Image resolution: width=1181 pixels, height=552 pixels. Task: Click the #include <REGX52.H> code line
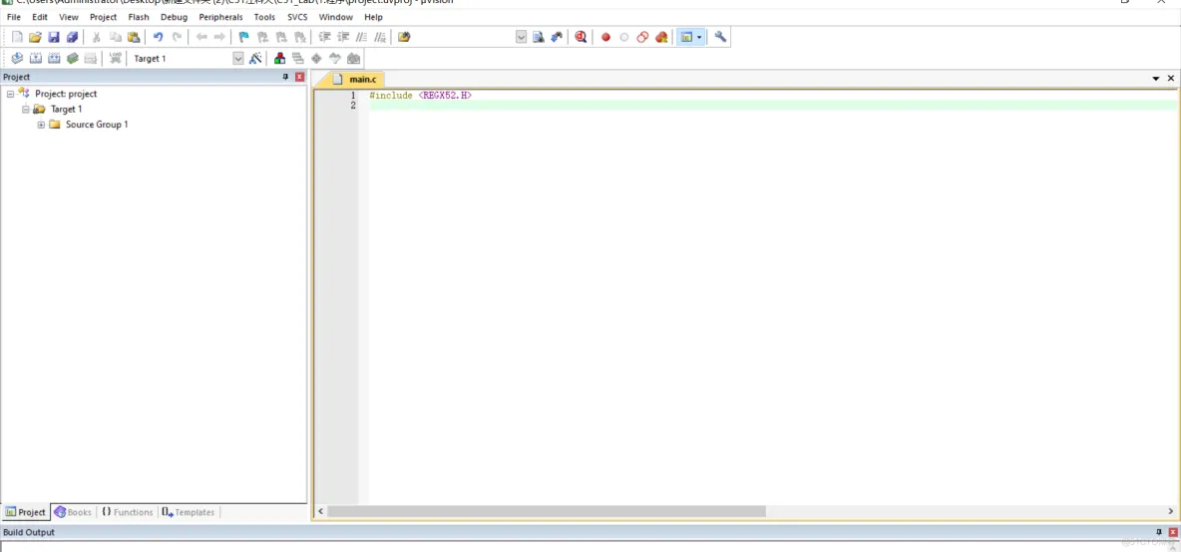click(x=420, y=96)
